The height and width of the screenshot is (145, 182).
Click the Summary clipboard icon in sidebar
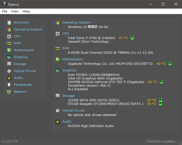(x=9, y=23)
